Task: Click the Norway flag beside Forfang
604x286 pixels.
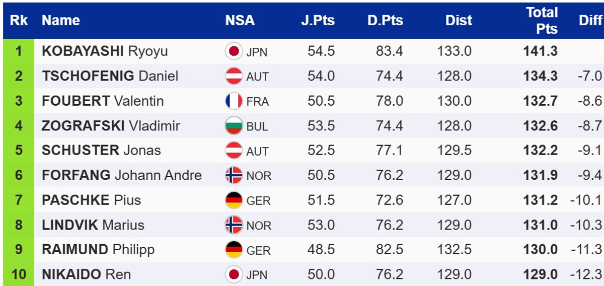Action: (x=234, y=175)
